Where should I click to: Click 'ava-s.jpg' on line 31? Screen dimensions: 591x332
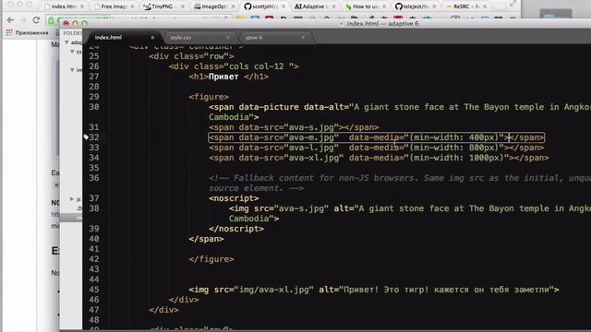click(x=311, y=127)
